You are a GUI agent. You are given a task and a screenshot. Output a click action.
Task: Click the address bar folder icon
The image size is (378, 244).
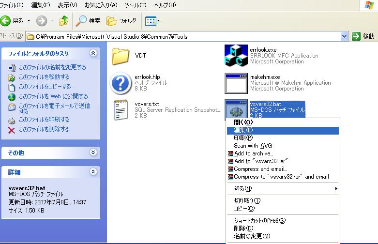30,37
